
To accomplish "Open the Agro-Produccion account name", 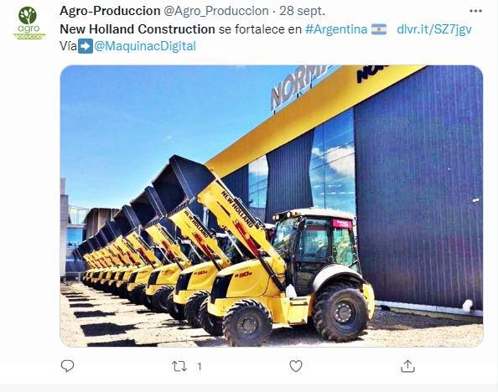I will (x=110, y=11).
